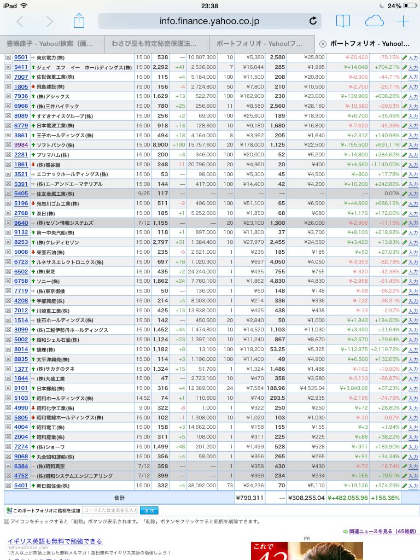Open stock code link 5196
Screen dimensions: 420x560
(x=21, y=203)
